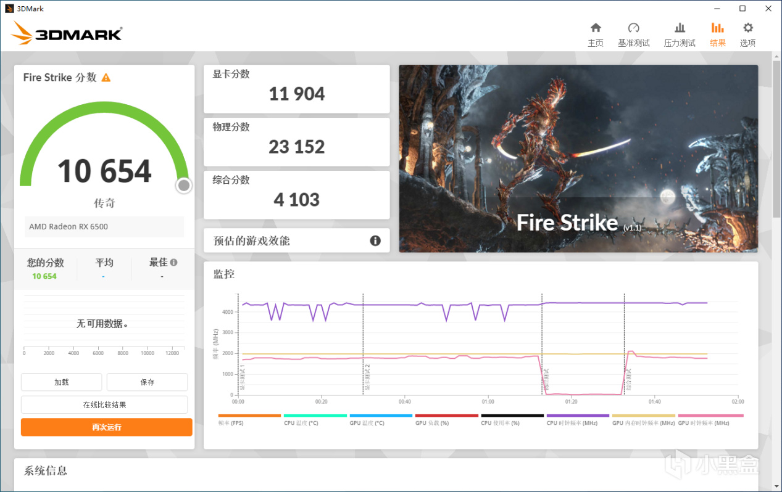This screenshot has width=782, height=492.
Task: Click the 3DMark title bar app icon
Action: [x=9, y=9]
